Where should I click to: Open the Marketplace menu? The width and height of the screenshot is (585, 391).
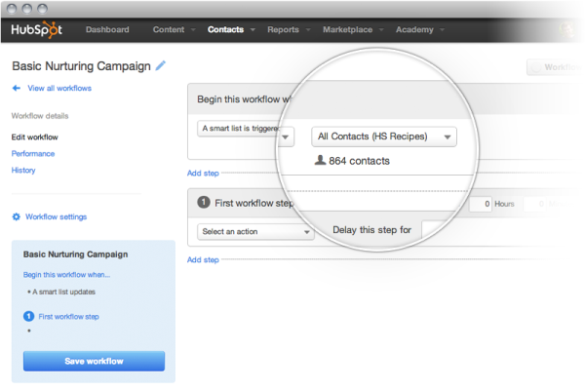coord(348,29)
